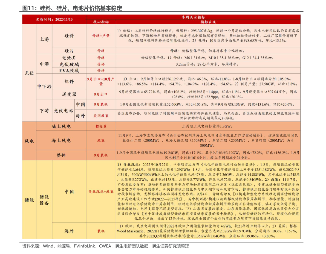Select the "招标量" indicator cell
This screenshot has height=254, width=326.
click(101, 126)
